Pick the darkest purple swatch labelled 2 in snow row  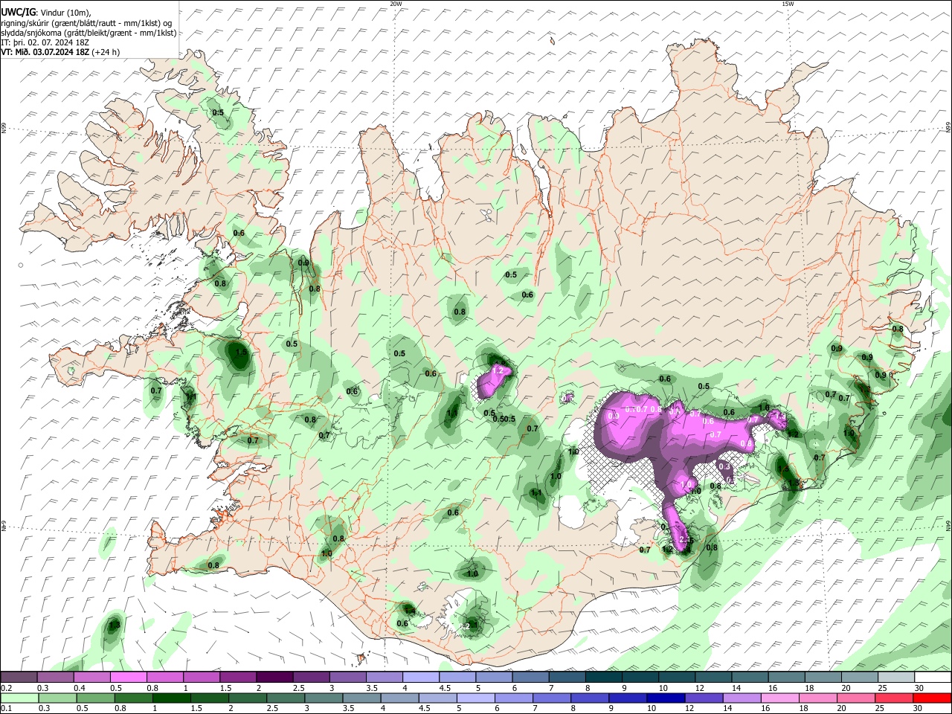[274, 677]
